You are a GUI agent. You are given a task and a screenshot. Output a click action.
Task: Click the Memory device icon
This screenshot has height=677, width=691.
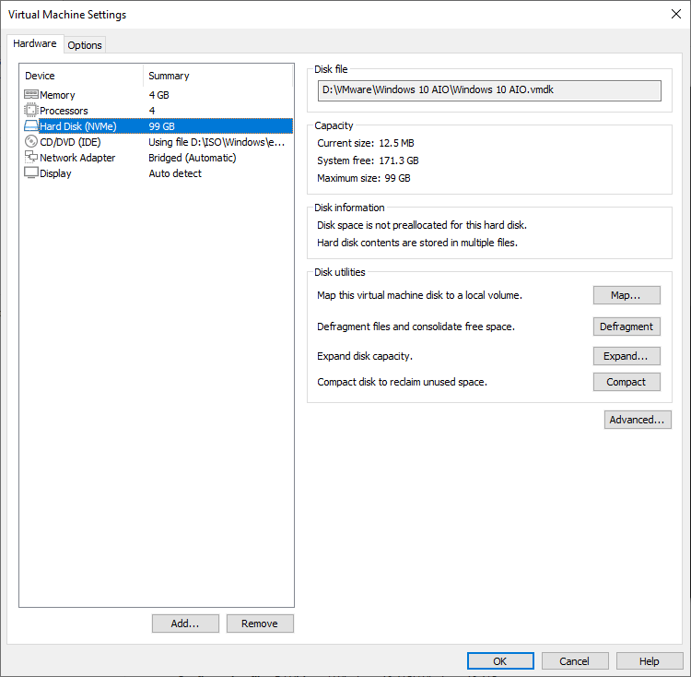point(31,95)
